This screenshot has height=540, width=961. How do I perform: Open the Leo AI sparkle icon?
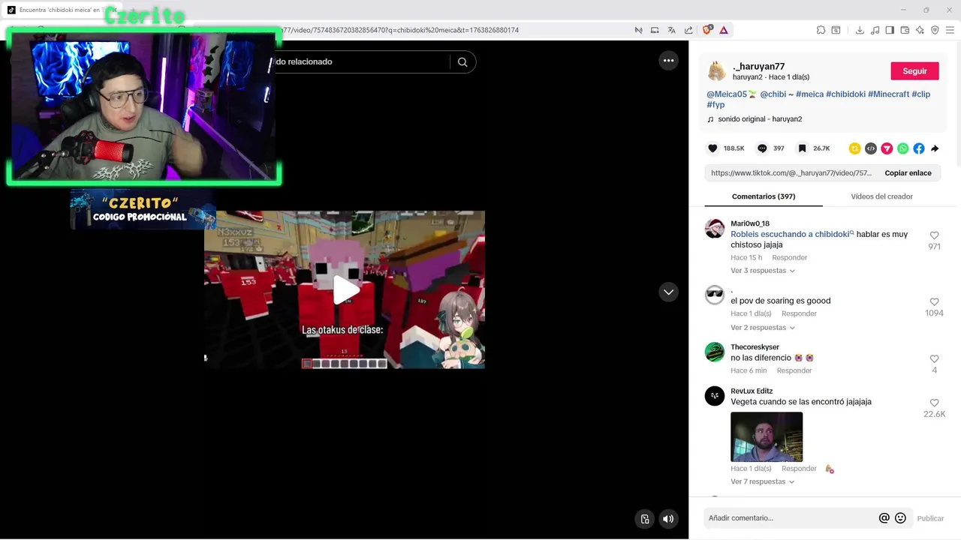[920, 30]
